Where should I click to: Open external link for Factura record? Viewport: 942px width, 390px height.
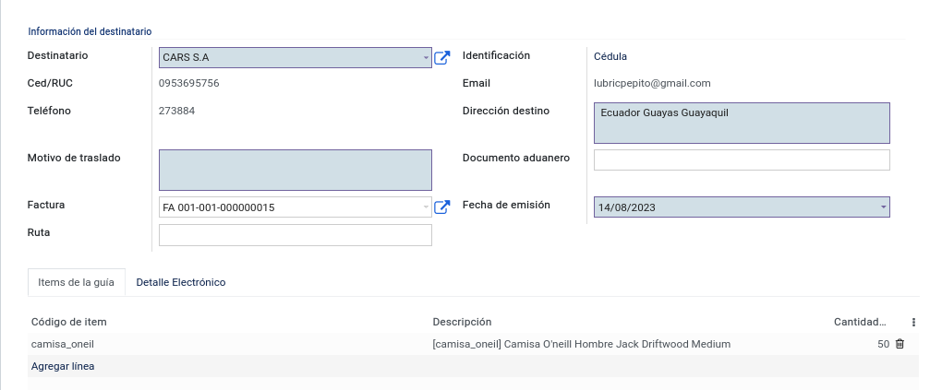click(441, 207)
